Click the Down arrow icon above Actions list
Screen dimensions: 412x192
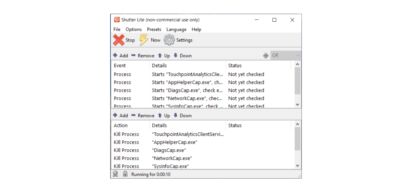coord(175,115)
